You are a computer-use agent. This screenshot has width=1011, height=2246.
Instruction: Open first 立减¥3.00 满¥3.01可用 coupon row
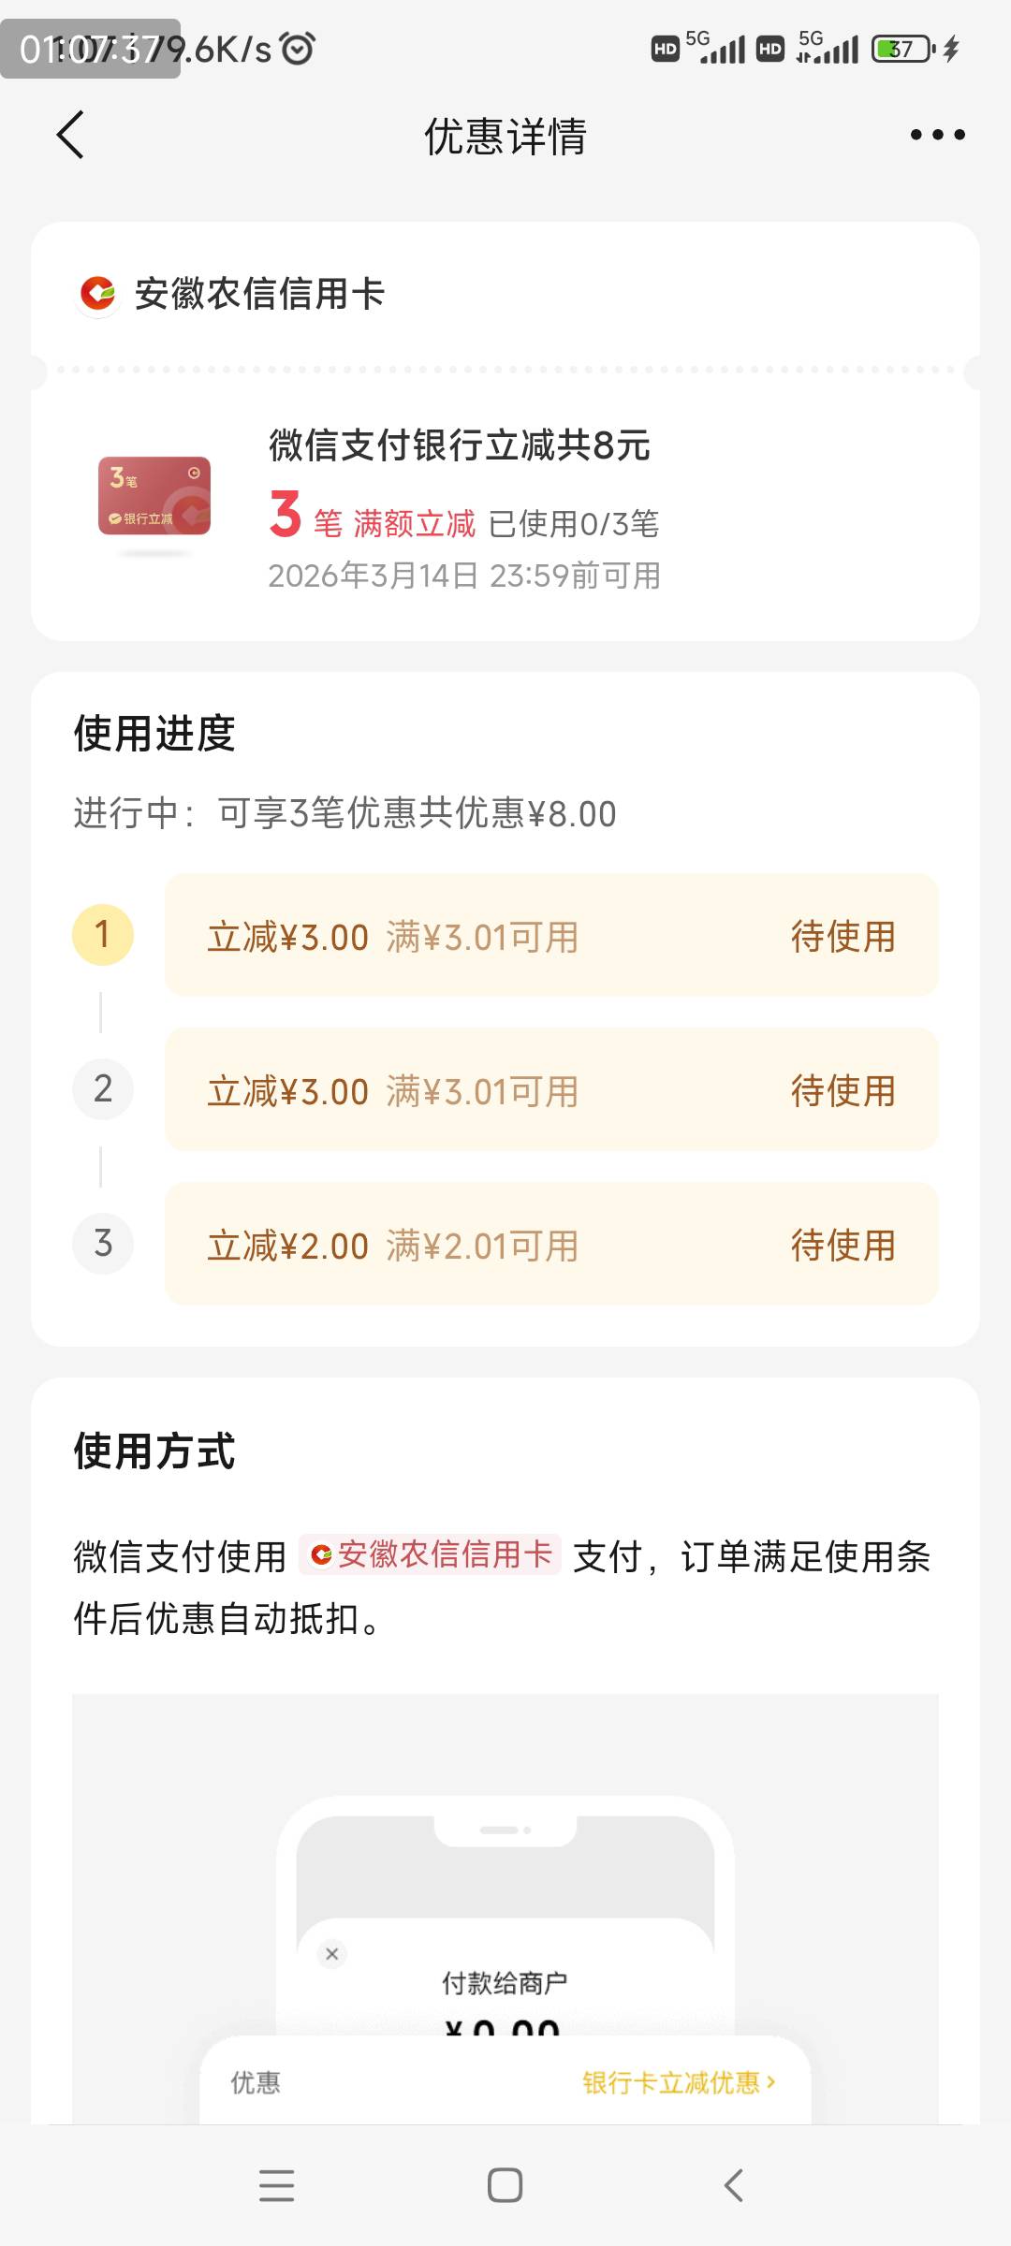point(550,936)
